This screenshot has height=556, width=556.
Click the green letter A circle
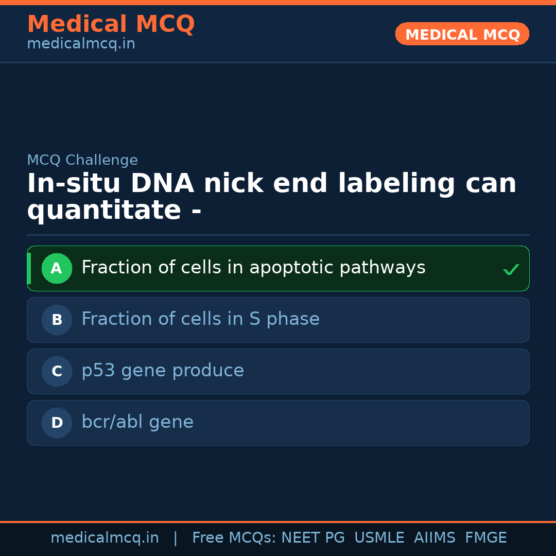[57, 268]
